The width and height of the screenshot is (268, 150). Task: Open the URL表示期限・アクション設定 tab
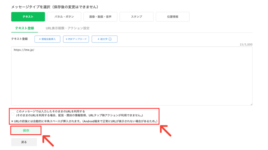[x=68, y=28]
